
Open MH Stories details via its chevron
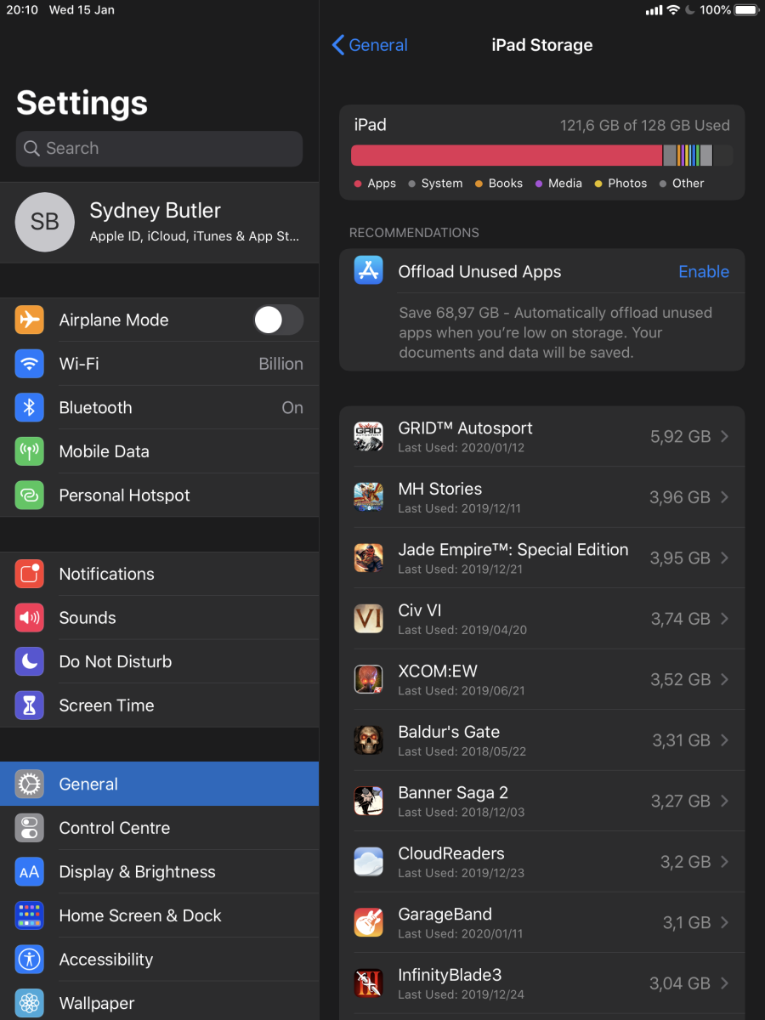coord(725,497)
